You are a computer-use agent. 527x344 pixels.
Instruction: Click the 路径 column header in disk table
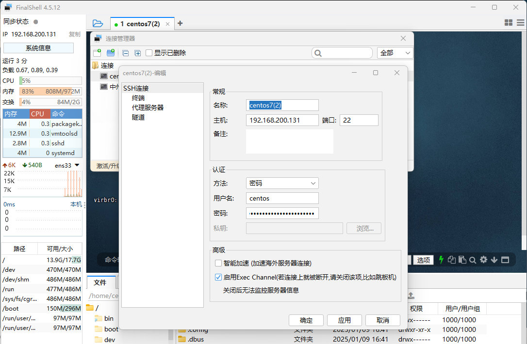pos(19,249)
